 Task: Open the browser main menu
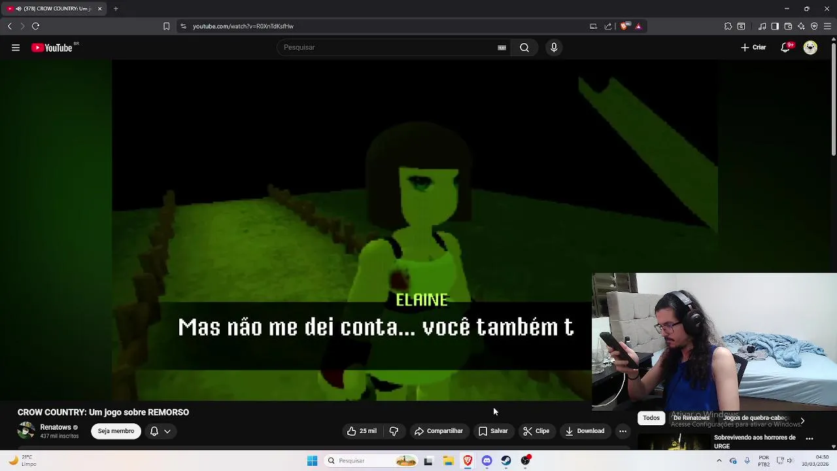[827, 26]
